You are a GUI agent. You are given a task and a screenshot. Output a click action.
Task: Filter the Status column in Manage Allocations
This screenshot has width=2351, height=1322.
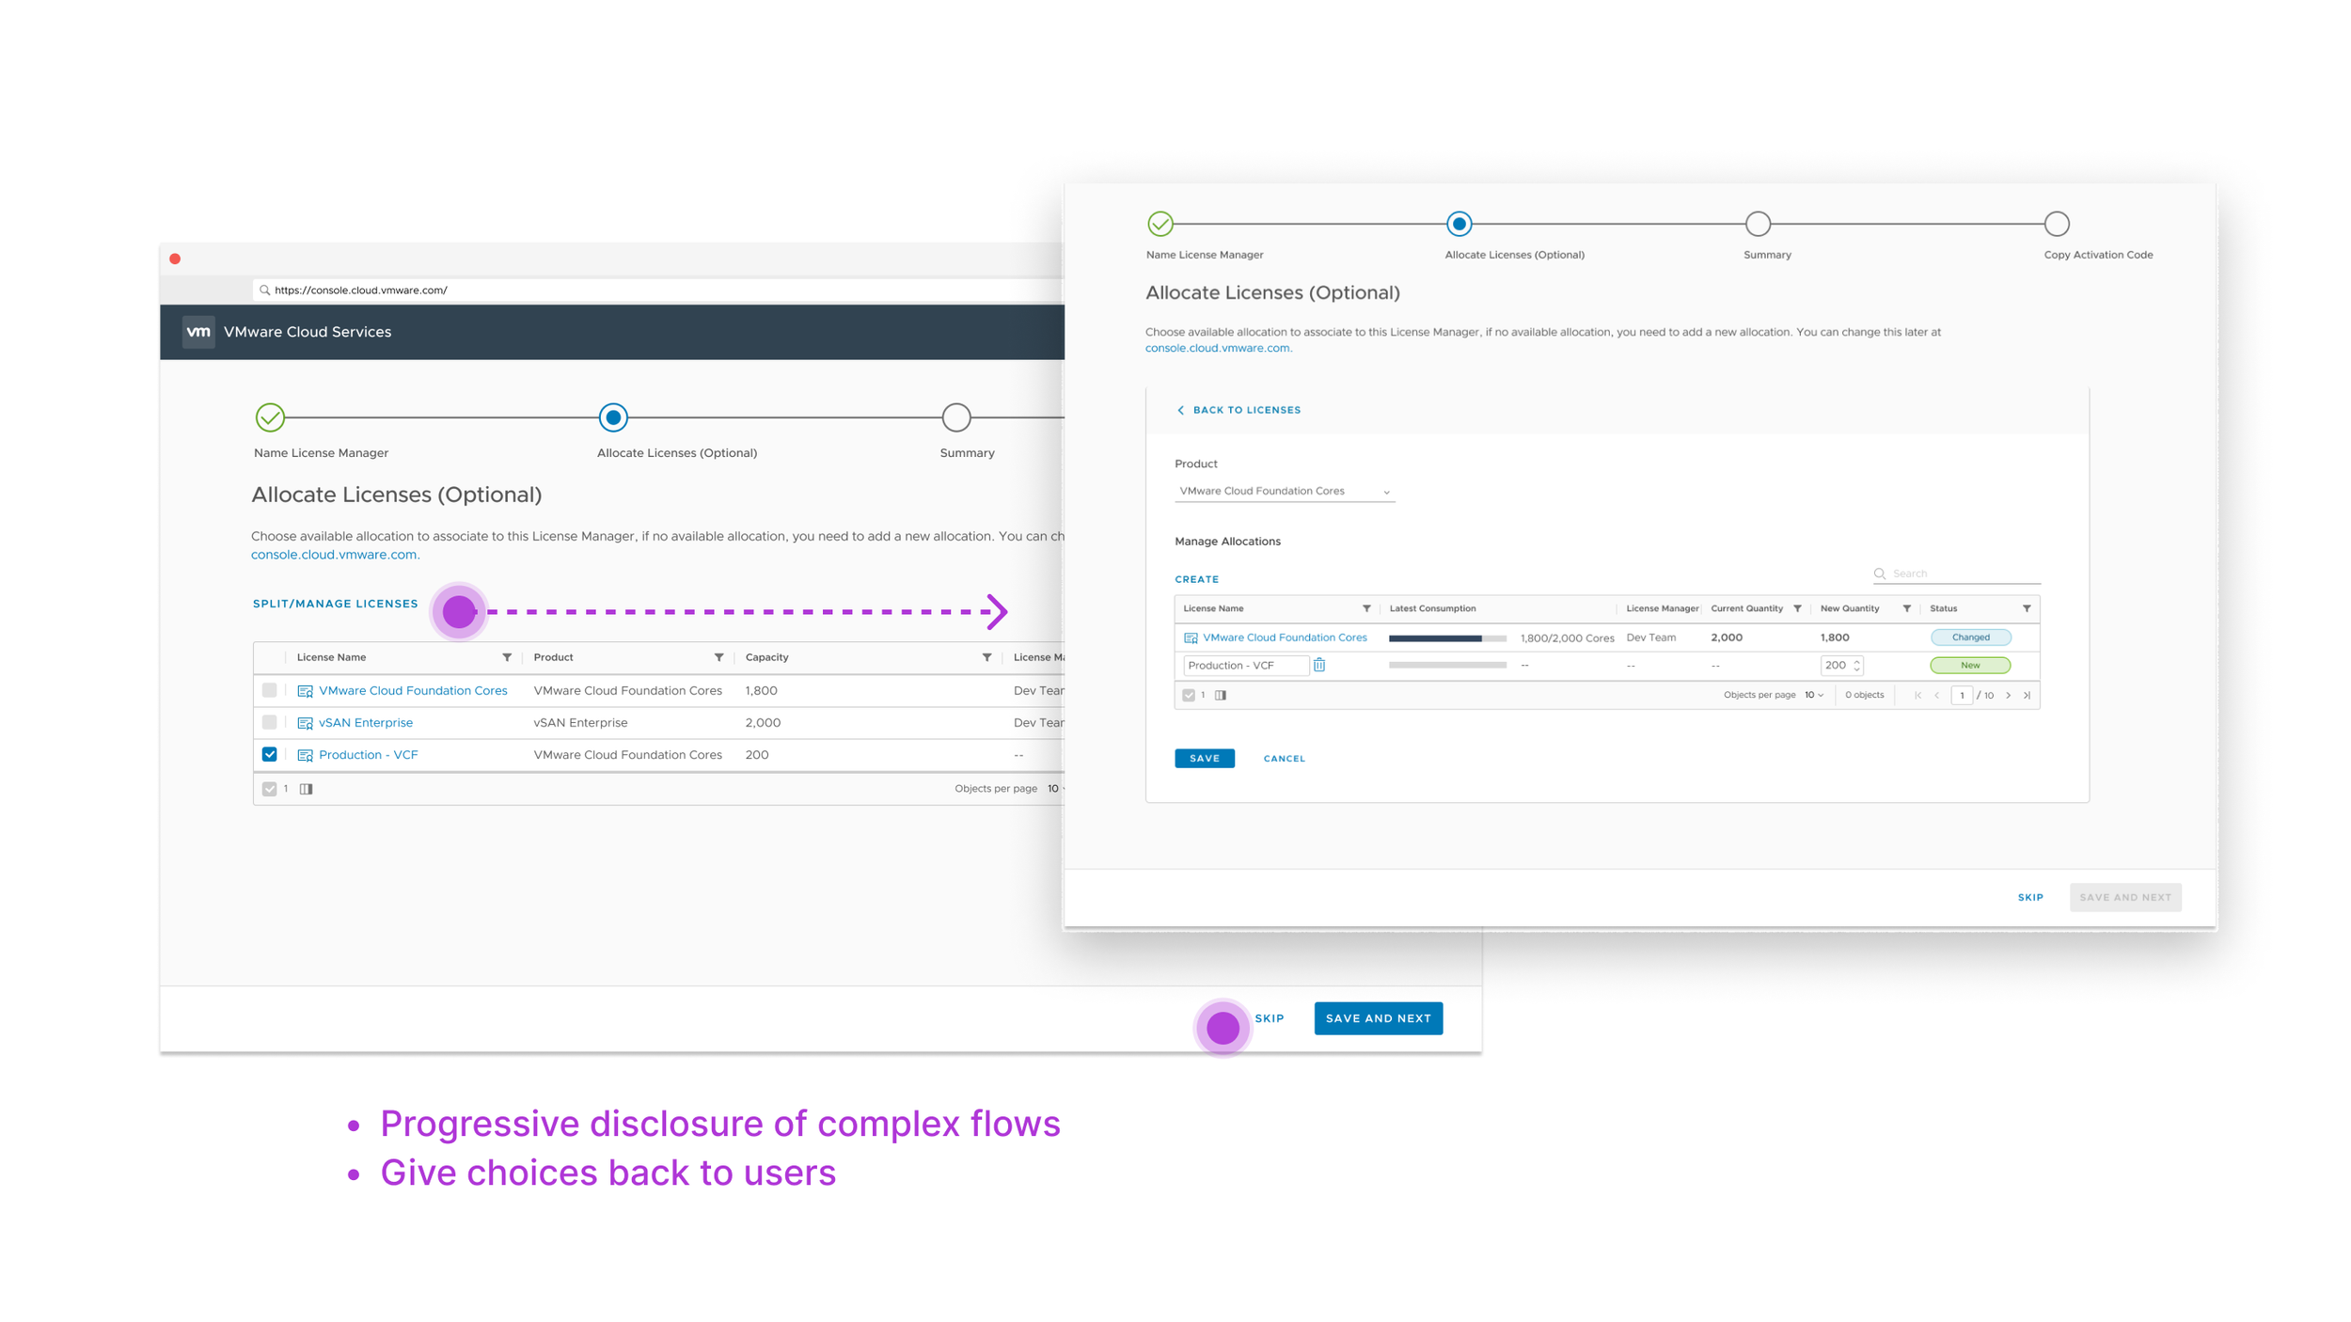pos(2026,608)
